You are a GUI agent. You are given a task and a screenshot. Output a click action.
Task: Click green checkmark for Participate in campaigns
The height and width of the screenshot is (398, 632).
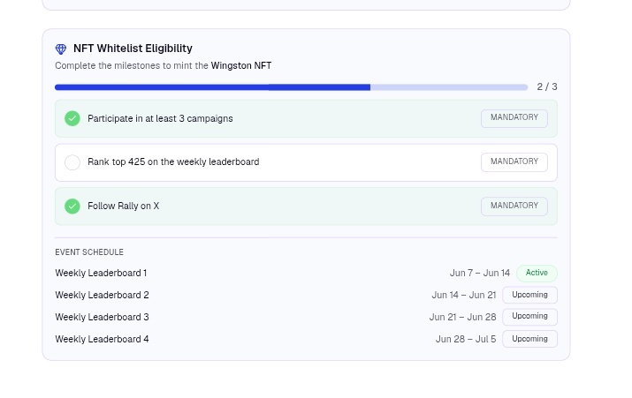pyautogui.click(x=72, y=118)
